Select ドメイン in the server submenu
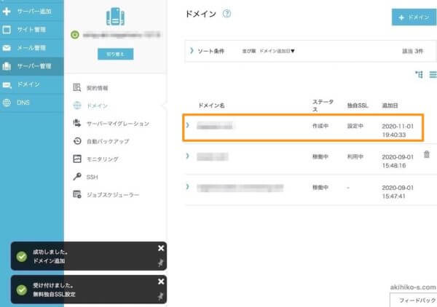This screenshot has height=307, width=437. 97,105
